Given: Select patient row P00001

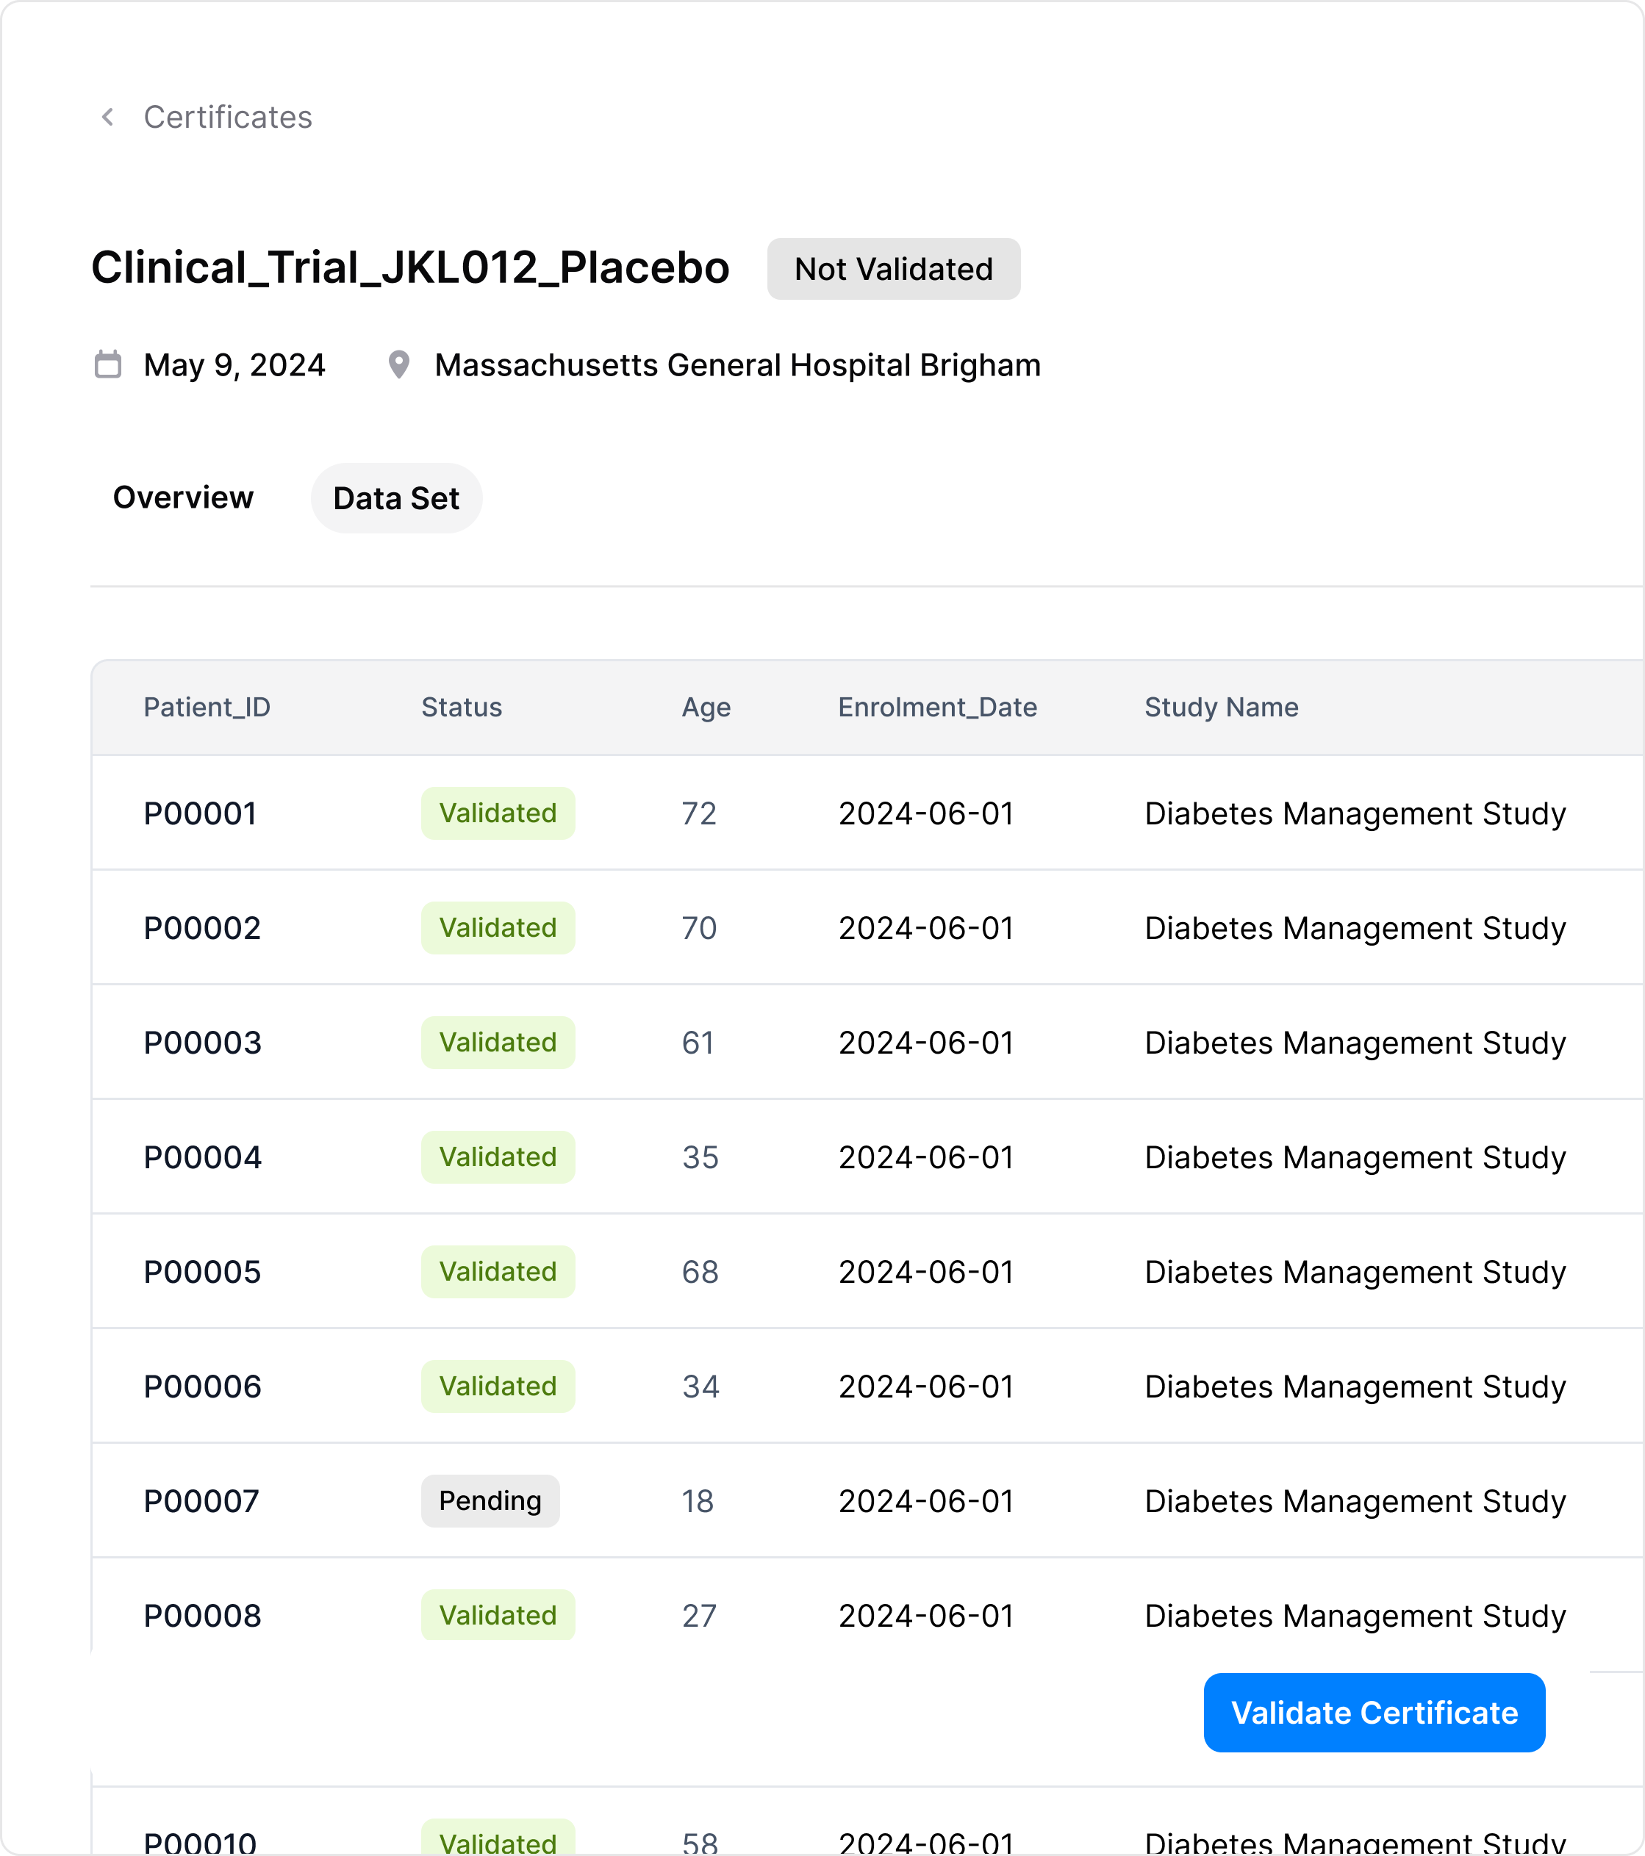Looking at the screenshot, I should click(200, 813).
